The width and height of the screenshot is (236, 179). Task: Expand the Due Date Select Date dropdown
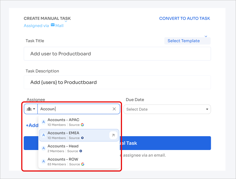click(167, 109)
